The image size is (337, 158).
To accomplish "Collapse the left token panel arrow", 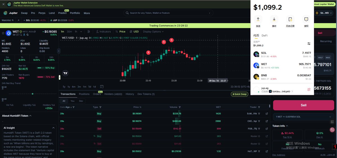I will (59, 51).
